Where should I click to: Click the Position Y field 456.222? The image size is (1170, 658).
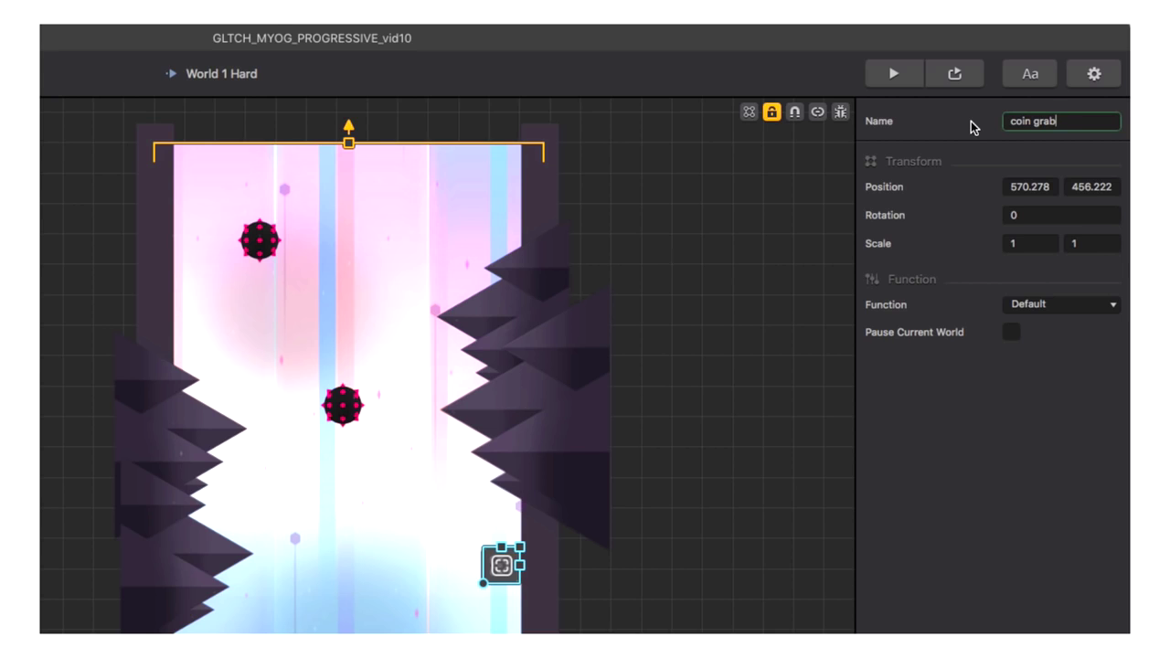[1091, 187]
